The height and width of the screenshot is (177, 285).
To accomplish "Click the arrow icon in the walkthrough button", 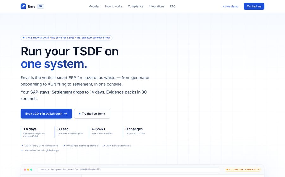I will (66, 114).
